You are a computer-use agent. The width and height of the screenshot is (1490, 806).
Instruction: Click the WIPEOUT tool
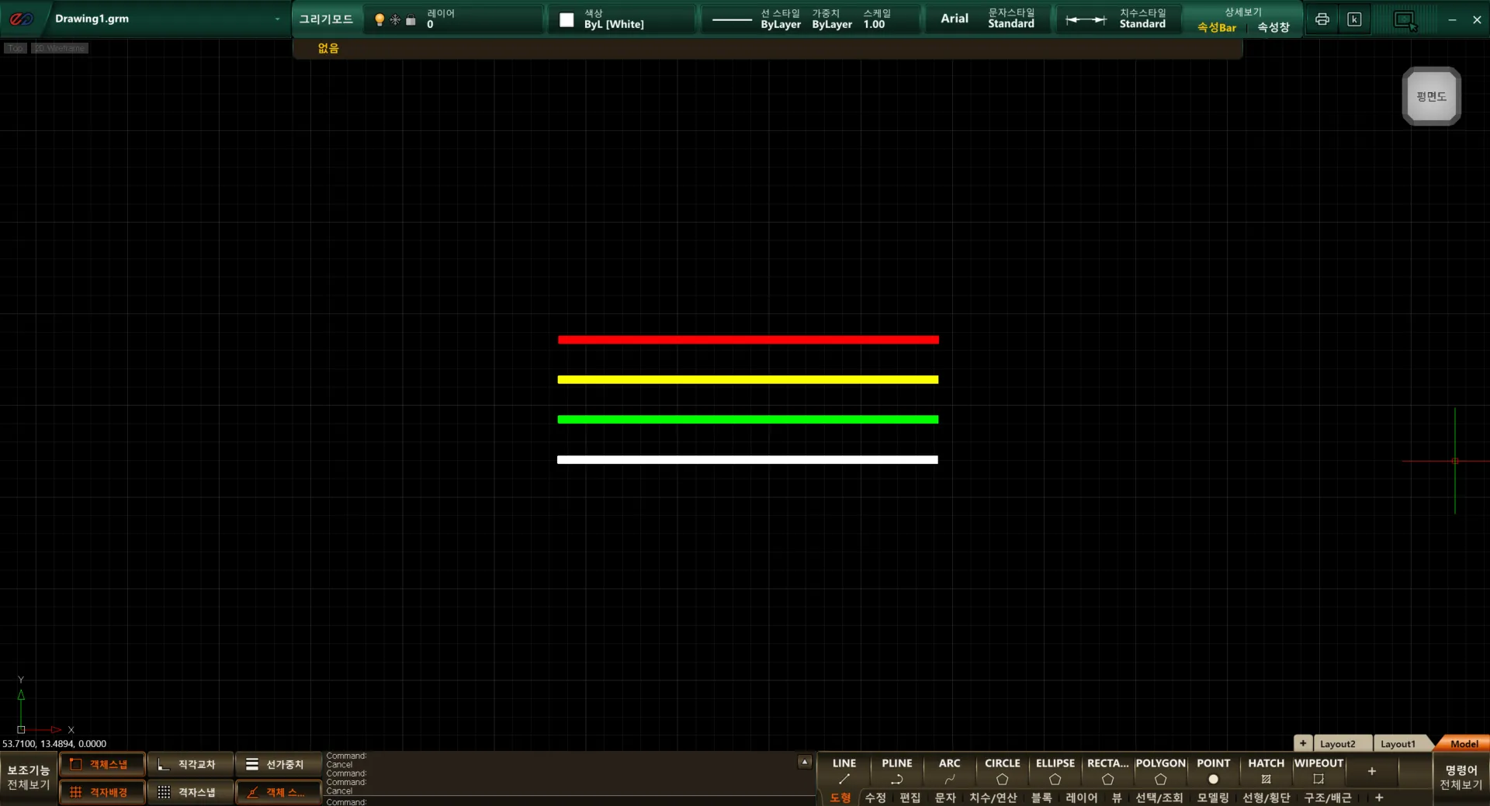point(1318,770)
